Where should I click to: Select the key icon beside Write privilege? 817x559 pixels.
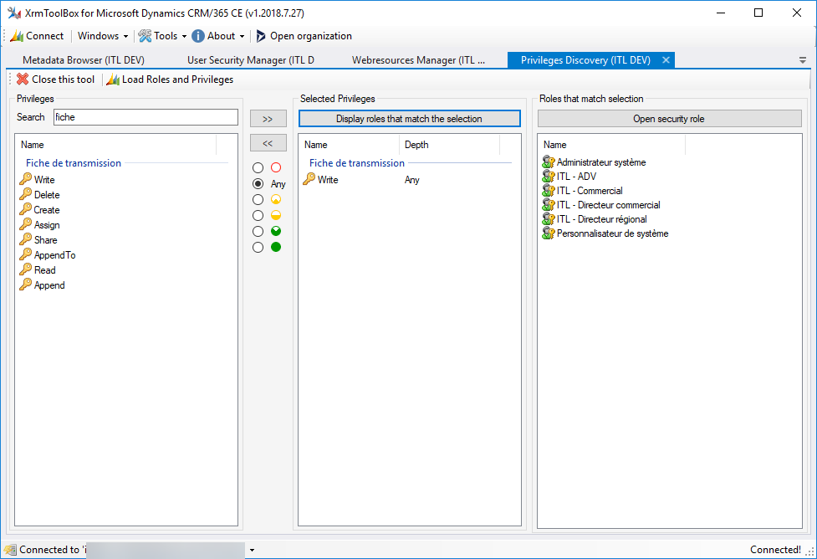click(x=24, y=179)
